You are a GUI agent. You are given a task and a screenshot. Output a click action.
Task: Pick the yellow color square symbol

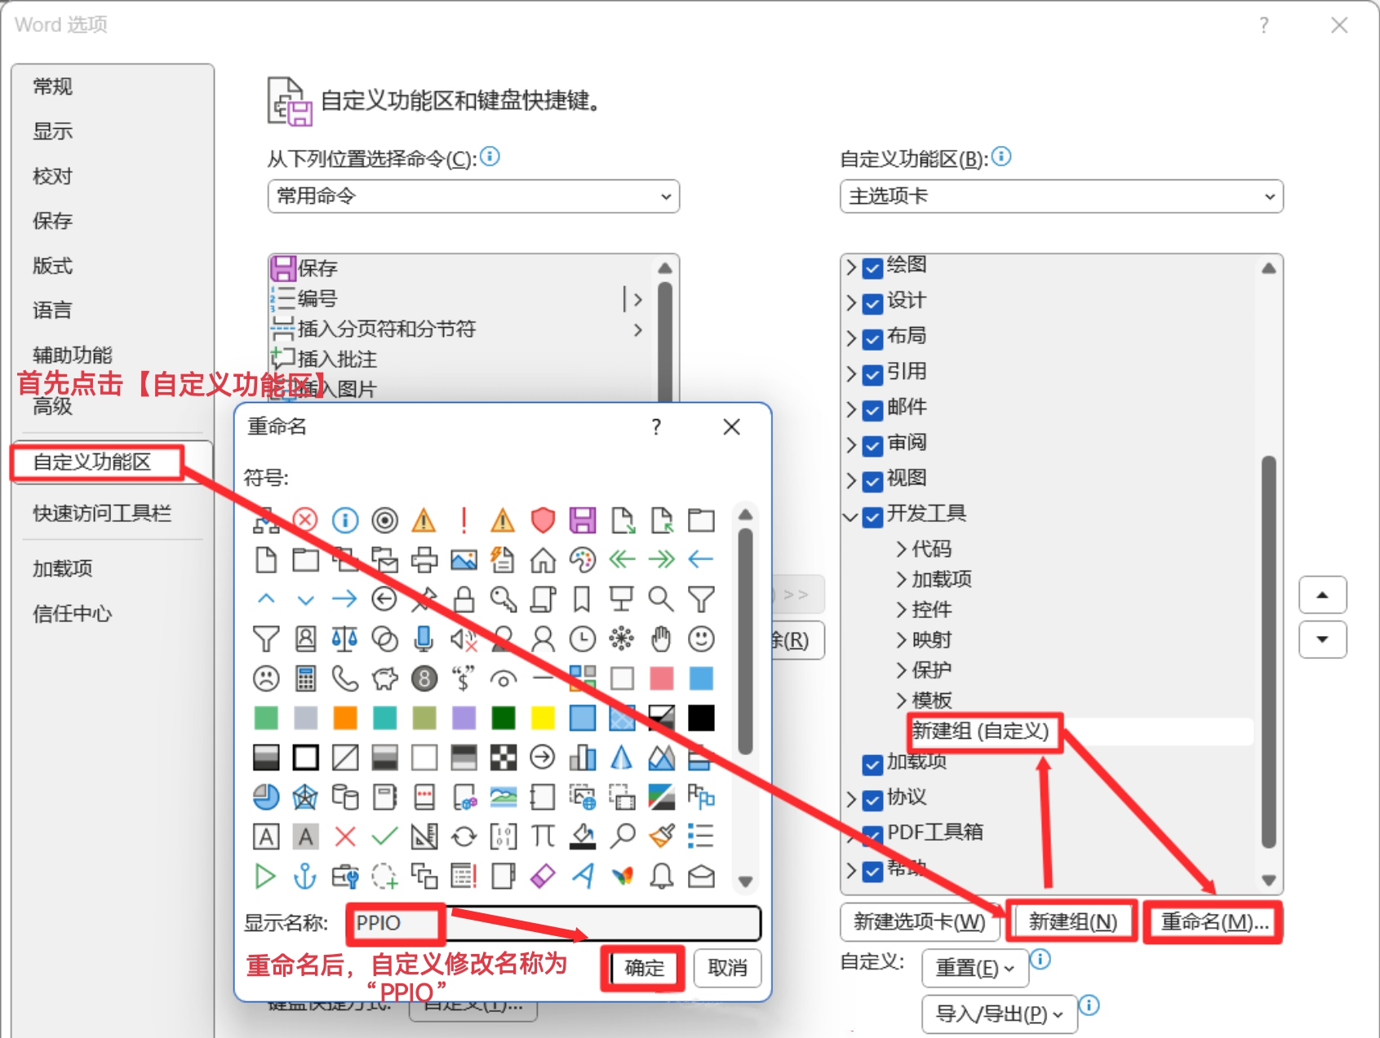[x=543, y=718]
